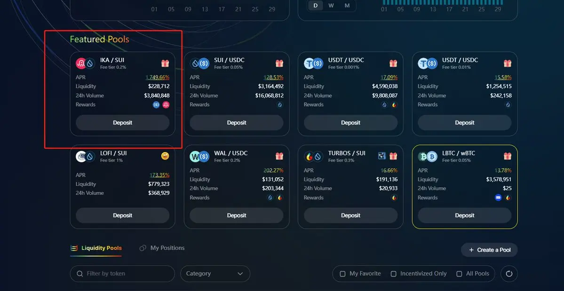The height and width of the screenshot is (291, 564).
Task: Deposit into USDT / USDC 0.01% pool
Action: point(465,123)
